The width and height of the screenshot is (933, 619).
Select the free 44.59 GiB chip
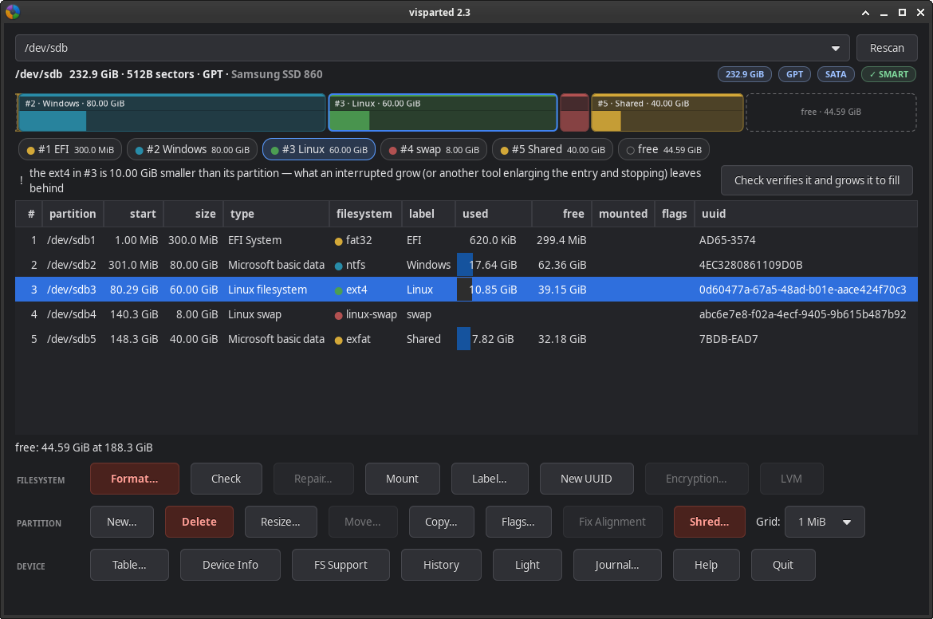click(x=664, y=149)
